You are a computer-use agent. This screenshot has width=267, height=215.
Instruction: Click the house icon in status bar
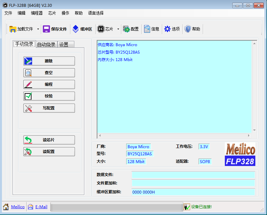pos(6,207)
